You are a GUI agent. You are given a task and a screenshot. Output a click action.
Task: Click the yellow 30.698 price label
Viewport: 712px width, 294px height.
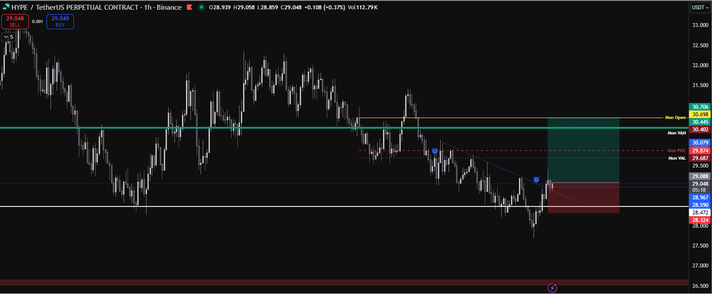699,114
